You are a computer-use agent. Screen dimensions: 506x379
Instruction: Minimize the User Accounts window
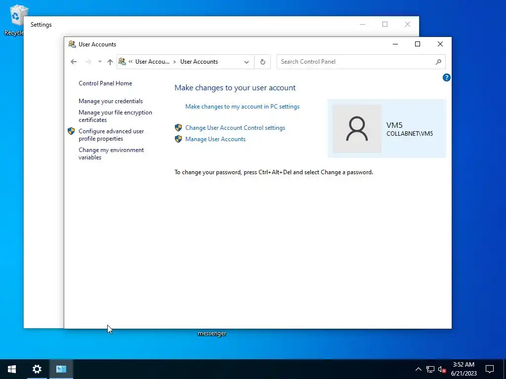tap(395, 44)
